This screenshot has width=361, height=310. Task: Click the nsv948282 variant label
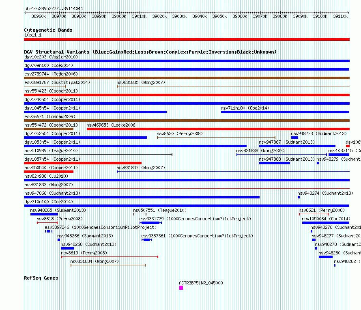tap(348, 261)
